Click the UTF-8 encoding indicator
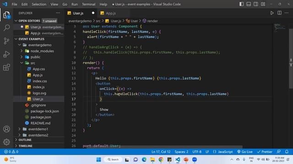Image resolution: width=293 pixels, height=164 pixels. 197,152
